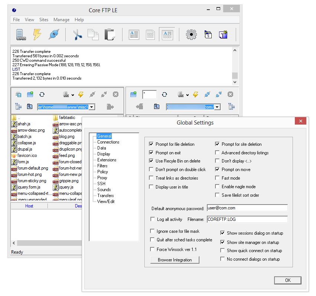The height and width of the screenshot is (296, 316).
Task: Select Auto transfer mode highlighted icon
Action: [167, 35]
